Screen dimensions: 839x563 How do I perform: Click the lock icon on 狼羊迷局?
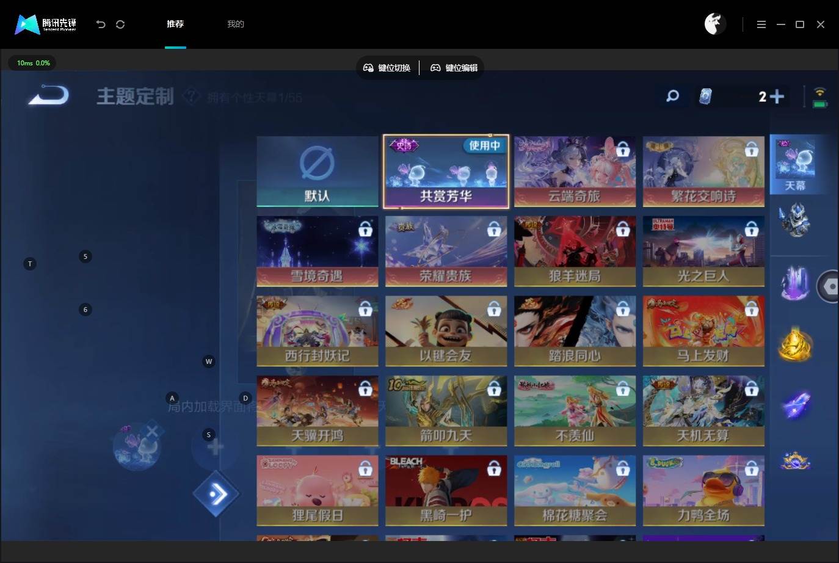click(x=623, y=229)
